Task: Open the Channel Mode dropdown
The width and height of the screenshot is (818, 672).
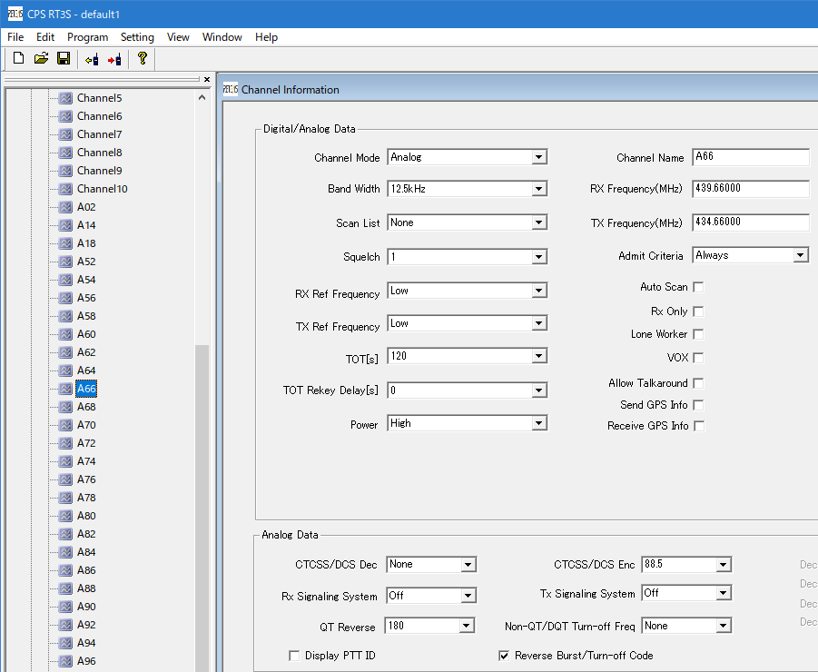Action: (x=539, y=157)
